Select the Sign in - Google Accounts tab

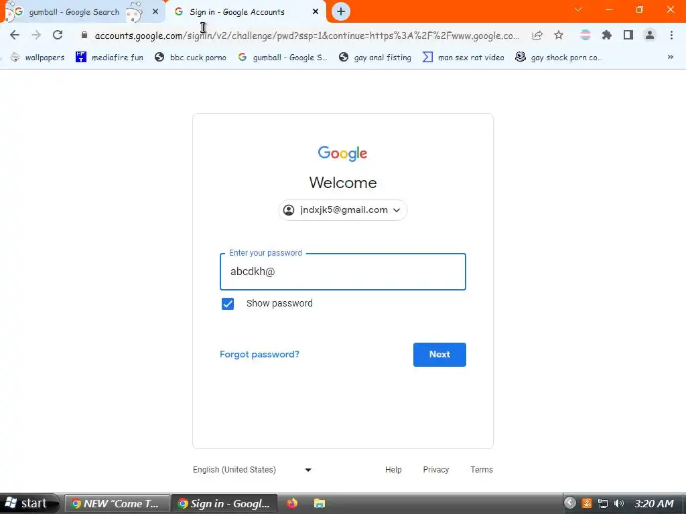click(247, 12)
